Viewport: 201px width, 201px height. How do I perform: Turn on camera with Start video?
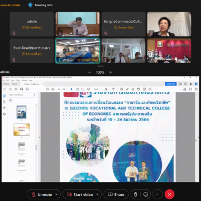pos(80,194)
